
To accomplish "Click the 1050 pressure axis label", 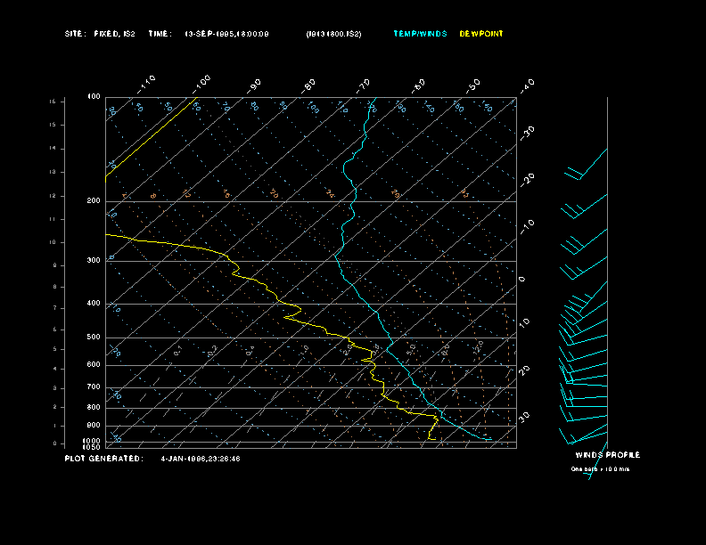I will click(92, 447).
